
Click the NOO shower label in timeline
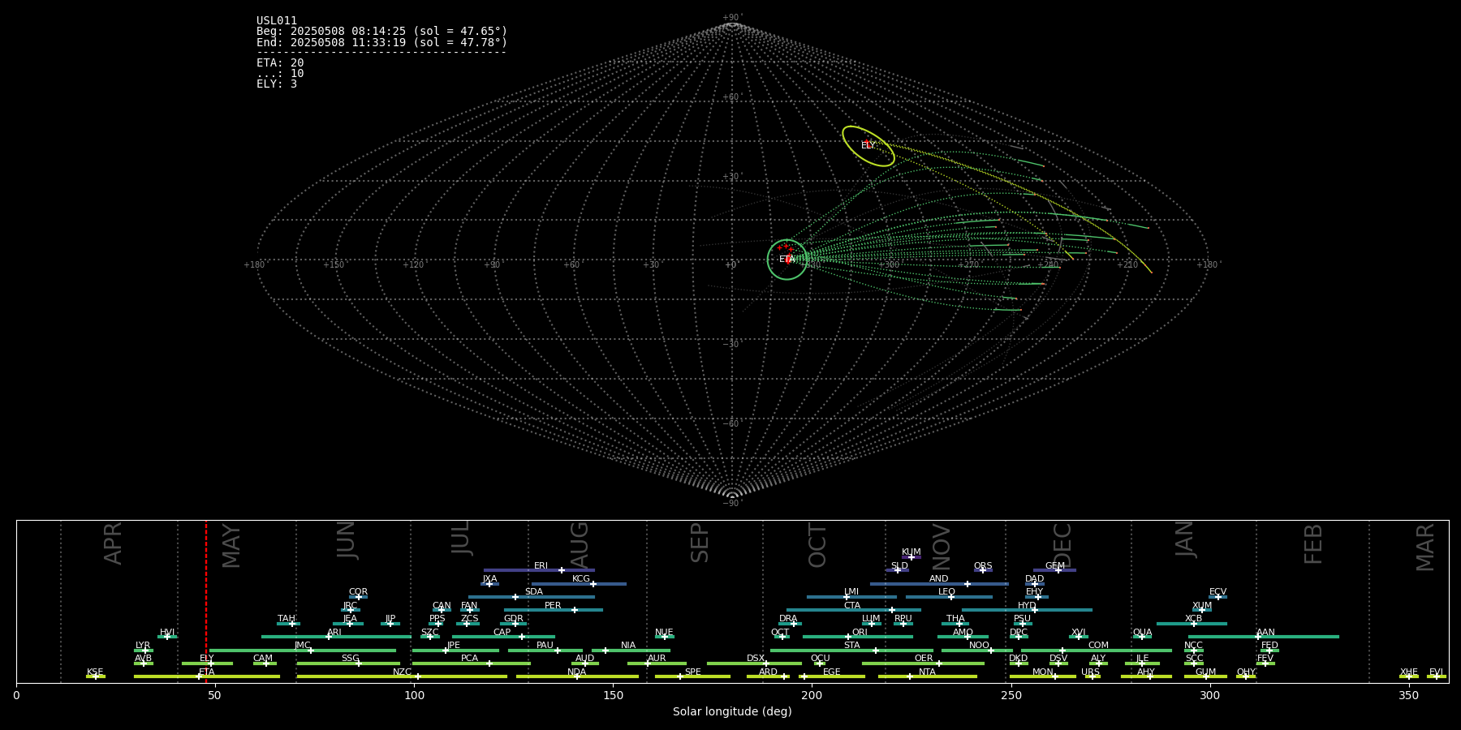[979, 645]
